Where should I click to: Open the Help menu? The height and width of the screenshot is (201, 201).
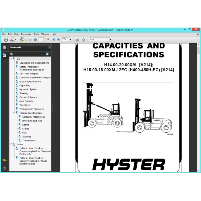[54, 34]
